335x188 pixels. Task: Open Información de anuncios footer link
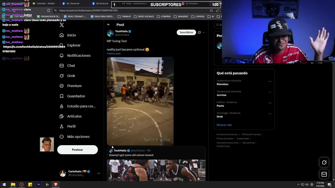[x=227, y=143]
